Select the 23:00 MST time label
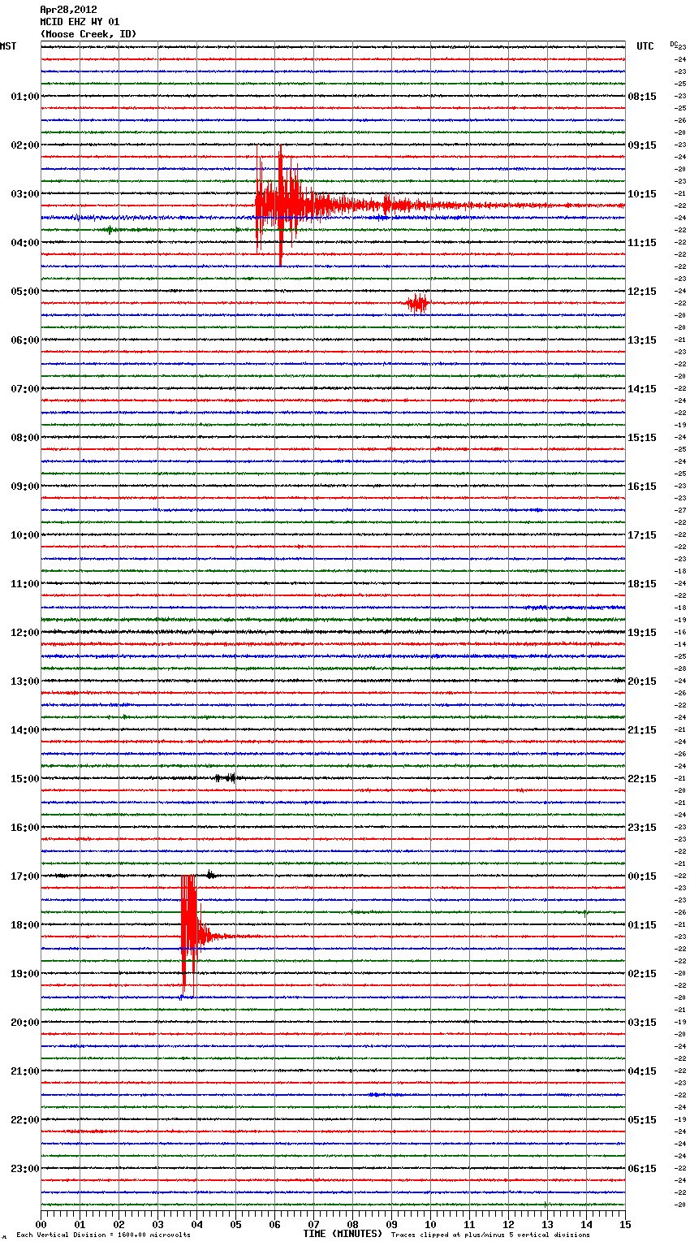 pos(25,1169)
